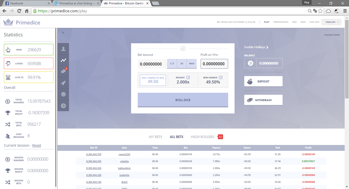Click the Roll Dice button

pos(183,100)
